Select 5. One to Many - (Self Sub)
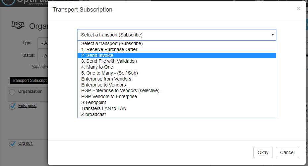This screenshot has height=166, width=308. pos(109,73)
